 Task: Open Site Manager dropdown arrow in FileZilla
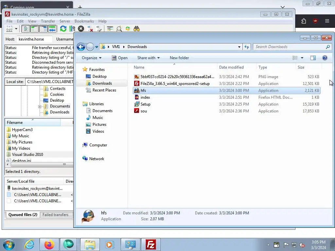coord(16,29)
